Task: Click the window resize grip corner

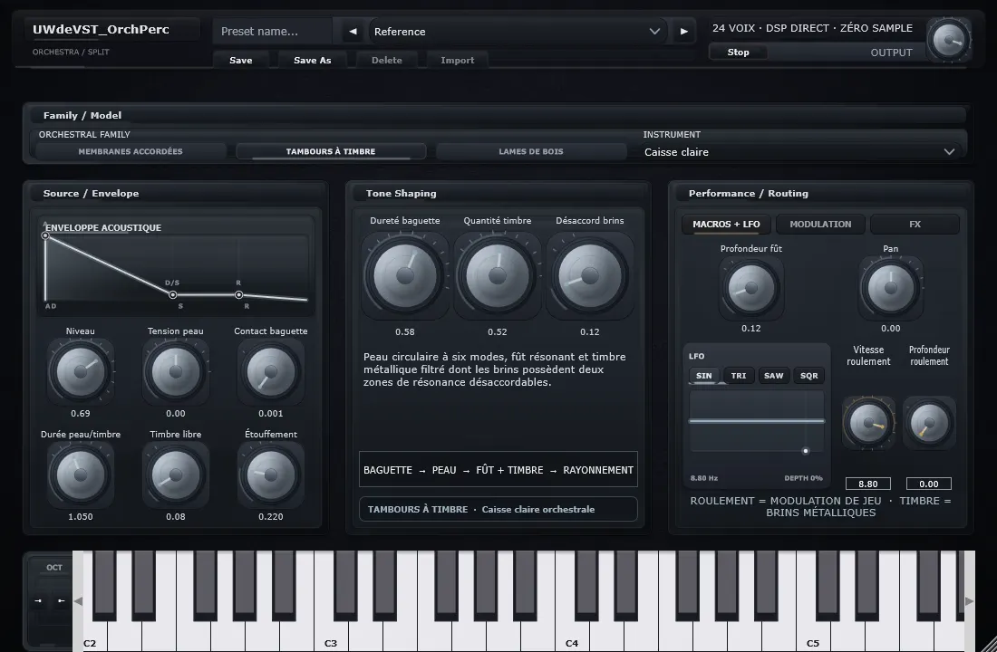Action: (x=989, y=644)
